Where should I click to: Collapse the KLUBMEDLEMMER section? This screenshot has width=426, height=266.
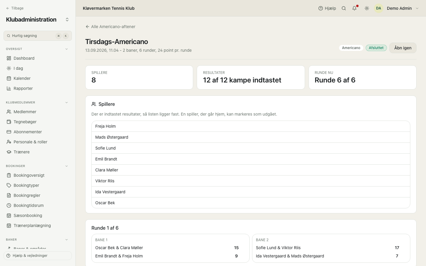[x=67, y=103]
